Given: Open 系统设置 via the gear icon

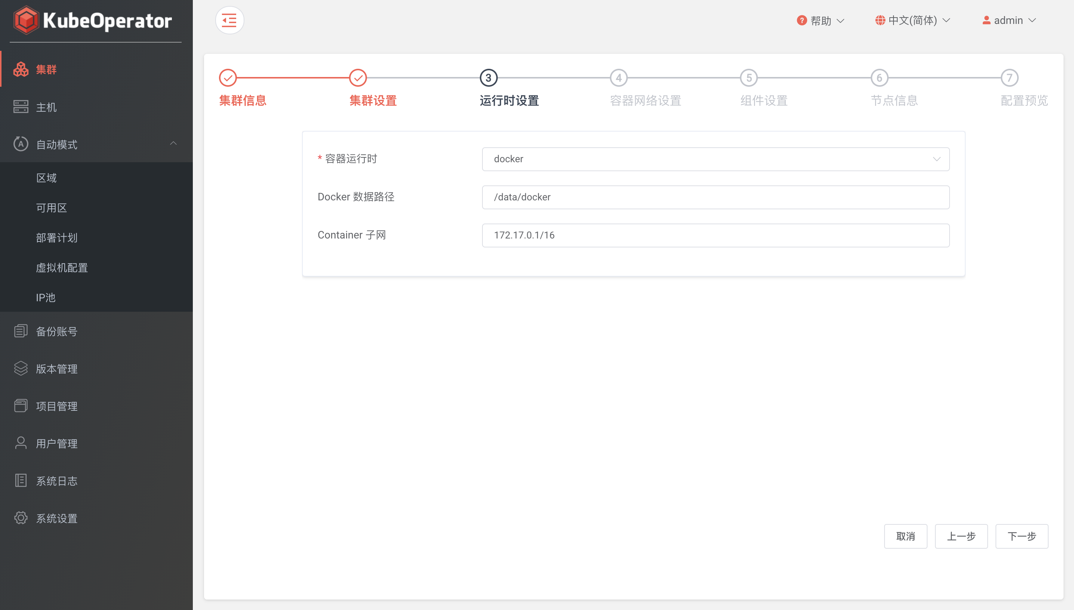Looking at the screenshot, I should tap(21, 518).
